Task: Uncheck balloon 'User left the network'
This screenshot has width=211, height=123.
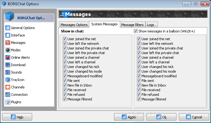Action: click(139, 44)
